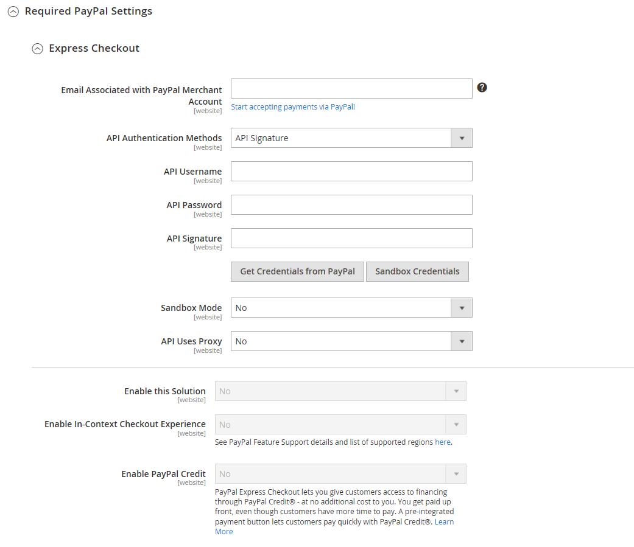Screen dimensions: 634x547
Task: Click the API Uses Proxy dropdown arrow
Action: tap(463, 341)
